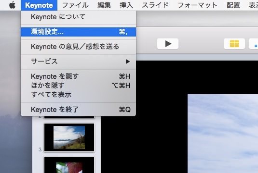Open the 配置 menu
This screenshot has width=258, height=173.
pos(233,5)
